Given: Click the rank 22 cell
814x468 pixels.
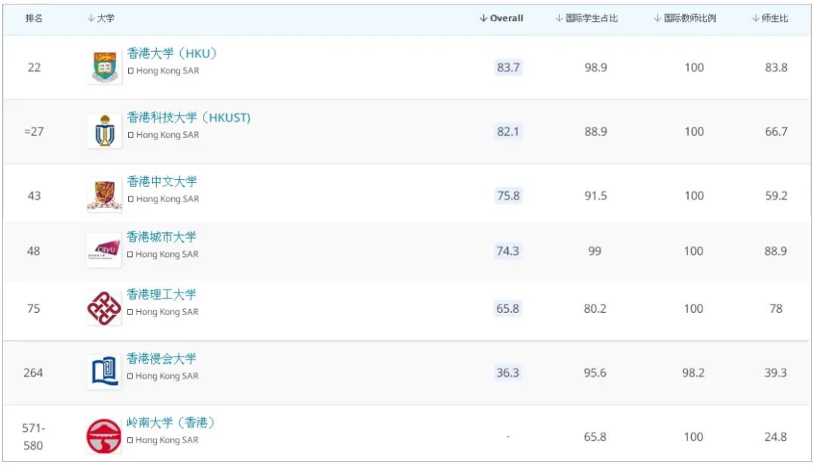Looking at the screenshot, I should pos(34,68).
